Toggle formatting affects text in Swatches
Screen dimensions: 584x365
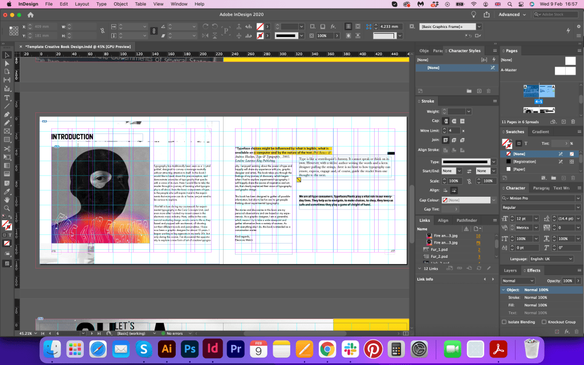tap(526, 143)
